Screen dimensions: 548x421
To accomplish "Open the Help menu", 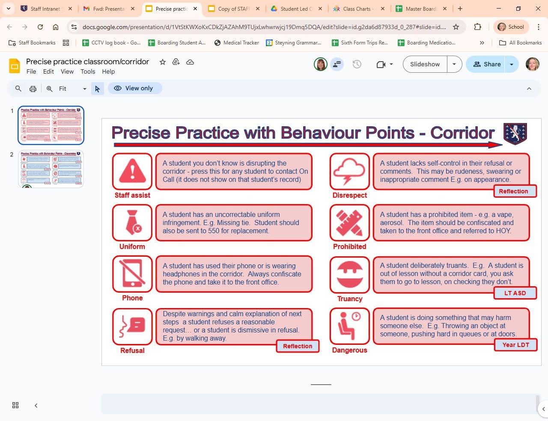I will point(108,71).
